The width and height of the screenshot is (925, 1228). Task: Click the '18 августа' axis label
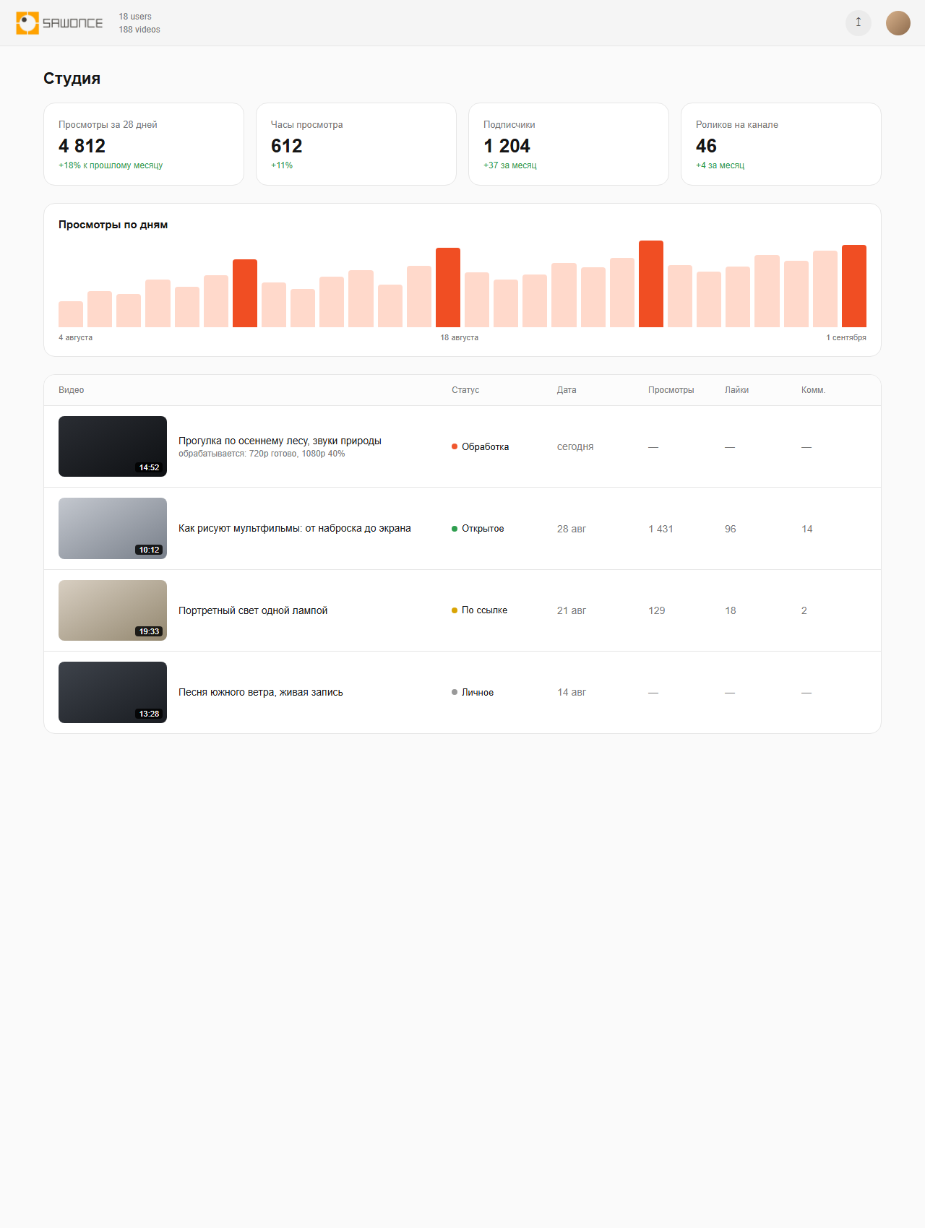tap(460, 337)
